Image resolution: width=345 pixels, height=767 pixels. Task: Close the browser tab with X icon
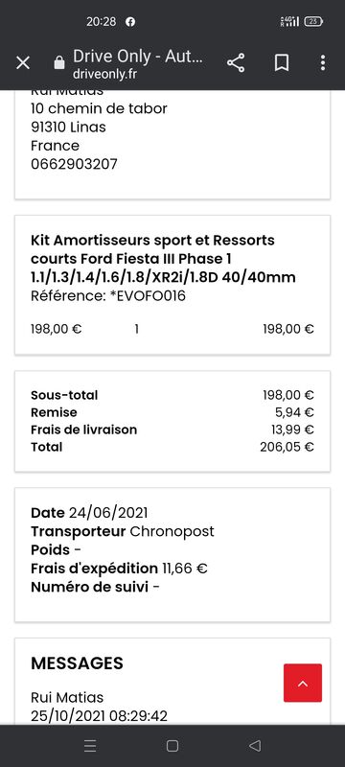click(23, 63)
